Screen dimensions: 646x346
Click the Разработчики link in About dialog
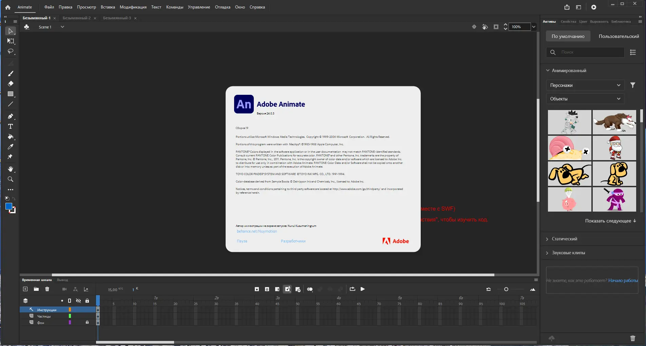tap(293, 241)
